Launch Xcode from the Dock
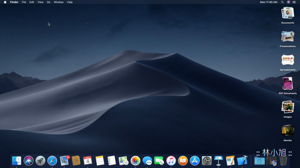 click(242, 161)
